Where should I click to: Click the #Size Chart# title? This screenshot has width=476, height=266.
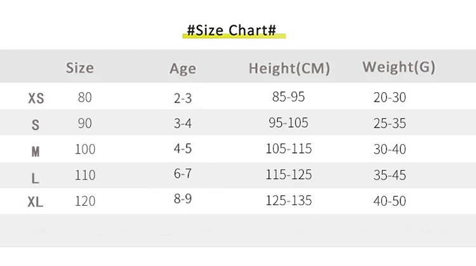pyautogui.click(x=231, y=31)
